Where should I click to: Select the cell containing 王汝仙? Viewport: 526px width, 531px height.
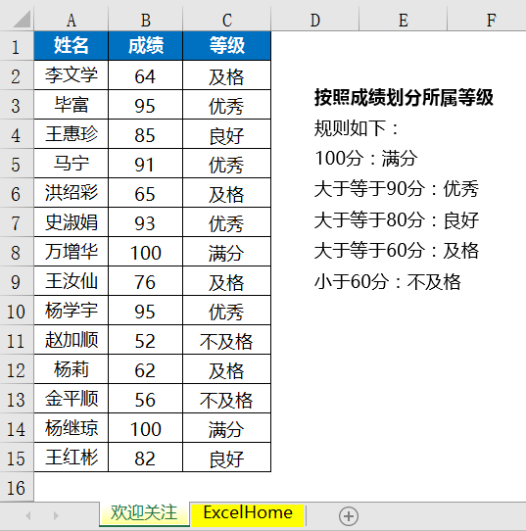tap(72, 281)
